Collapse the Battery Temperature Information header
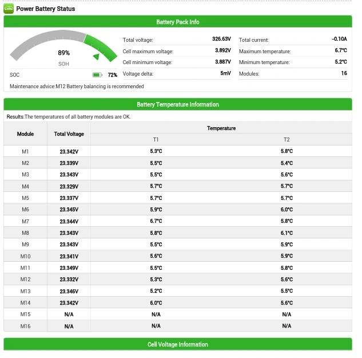The height and width of the screenshot is (358, 362). pyautogui.click(x=177, y=105)
